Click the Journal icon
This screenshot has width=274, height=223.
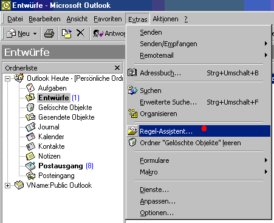tap(30, 126)
